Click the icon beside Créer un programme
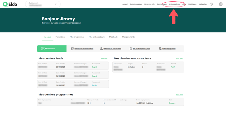226x121 pixels. [160, 49]
